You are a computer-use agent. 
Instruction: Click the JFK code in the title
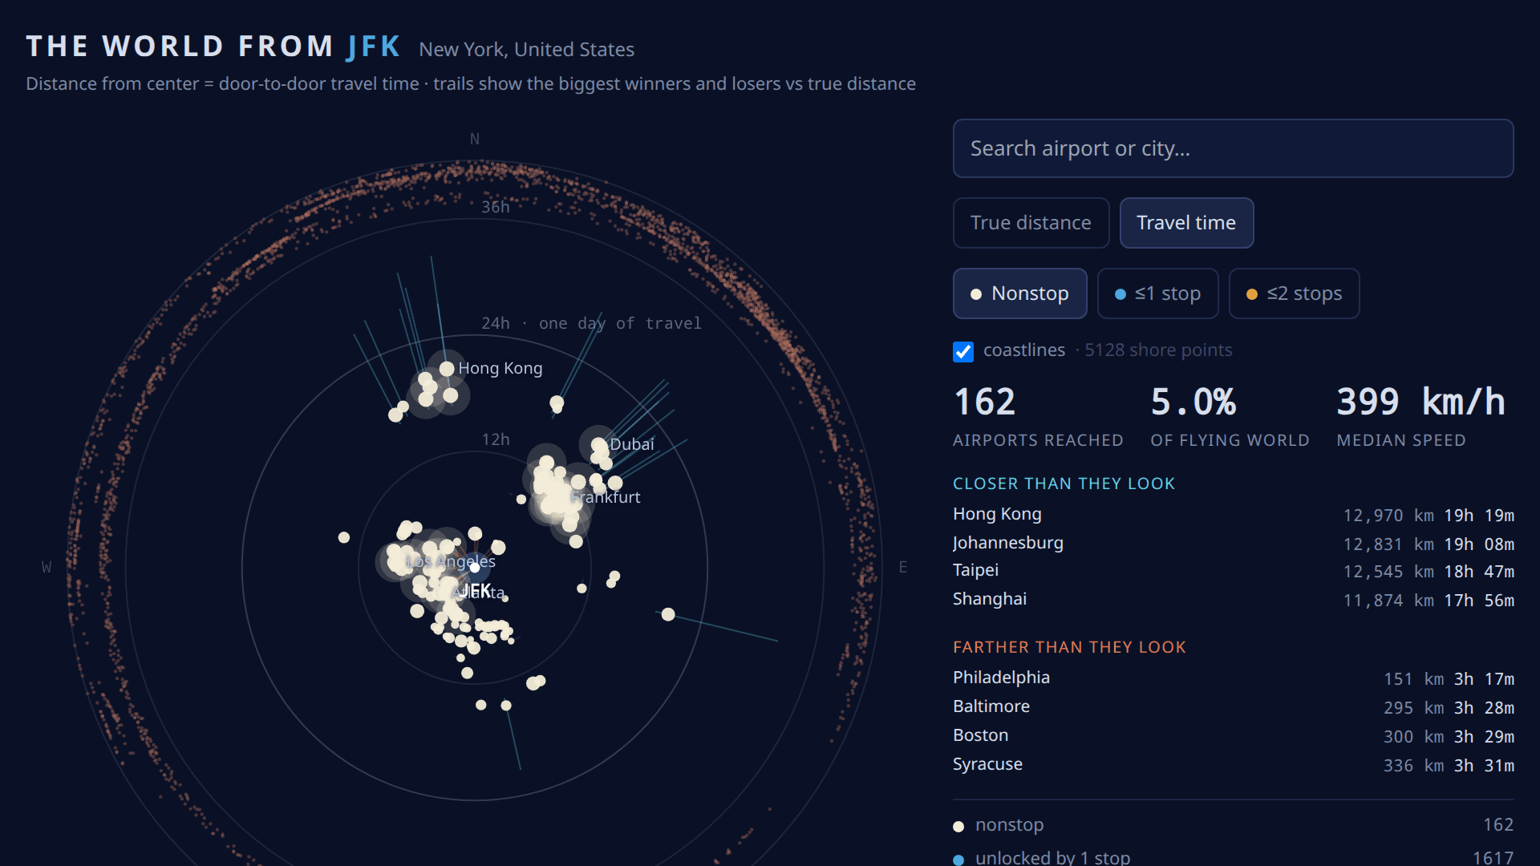pos(374,47)
